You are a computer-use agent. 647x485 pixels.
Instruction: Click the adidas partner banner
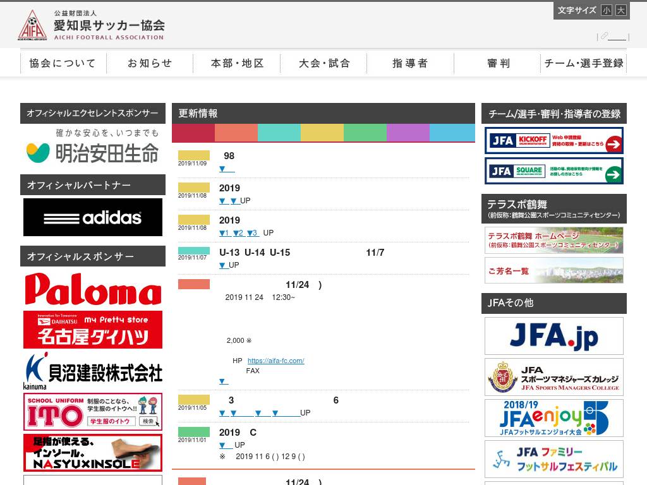coord(93,217)
